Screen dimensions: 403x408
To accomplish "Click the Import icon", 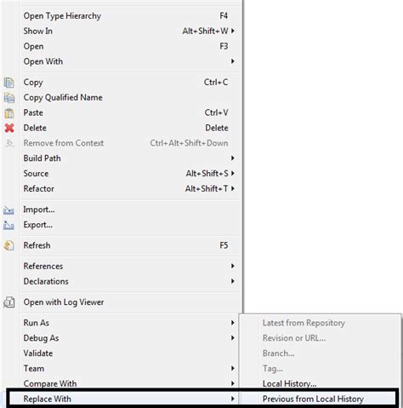I will point(9,210).
